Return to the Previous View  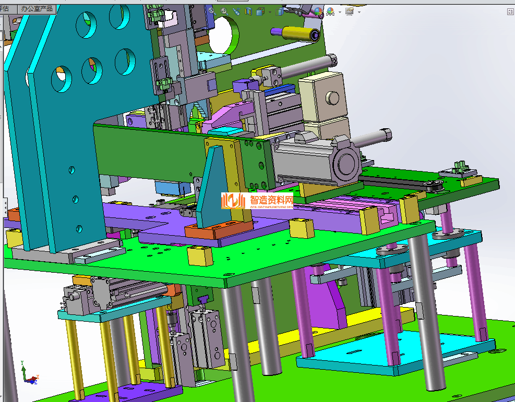click(x=236, y=11)
